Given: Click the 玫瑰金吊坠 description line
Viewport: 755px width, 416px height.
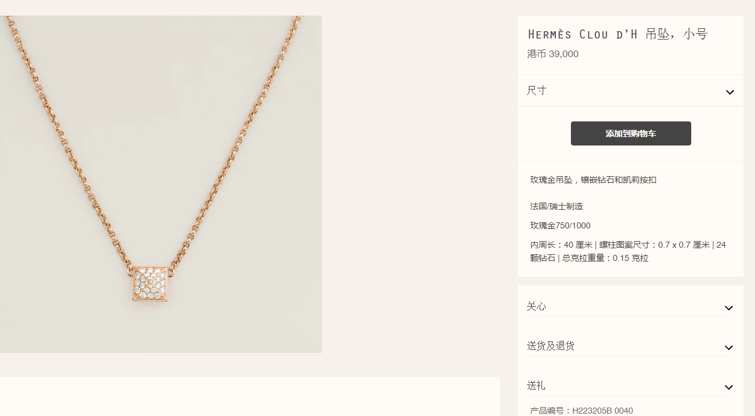Looking at the screenshot, I should coord(593,180).
